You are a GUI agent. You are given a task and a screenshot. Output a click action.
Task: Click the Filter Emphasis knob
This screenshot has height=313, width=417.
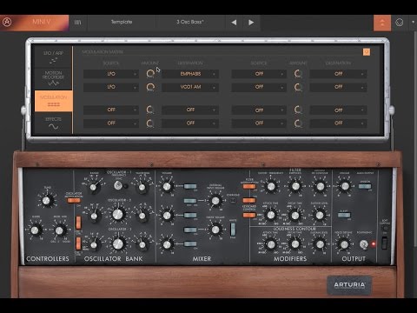[x=295, y=186]
